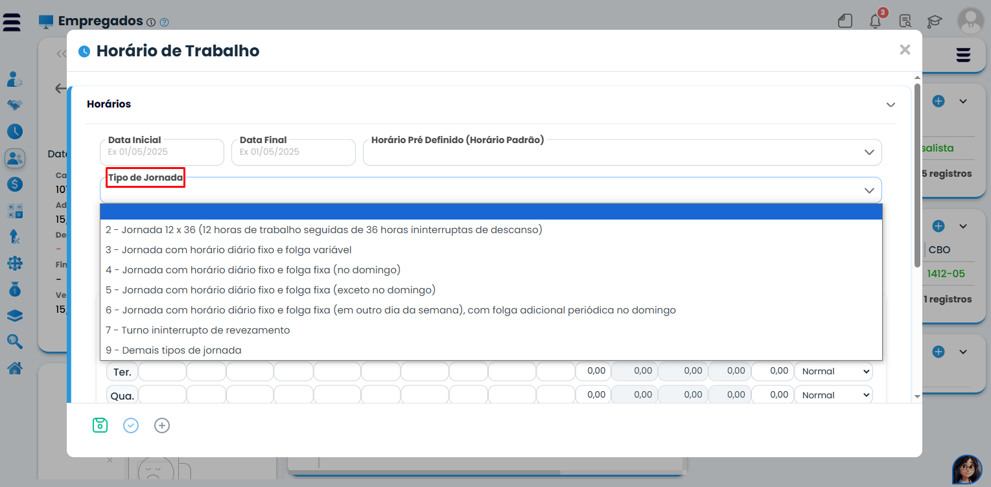Choose 9 - Demais tipos de jornada

[491, 350]
